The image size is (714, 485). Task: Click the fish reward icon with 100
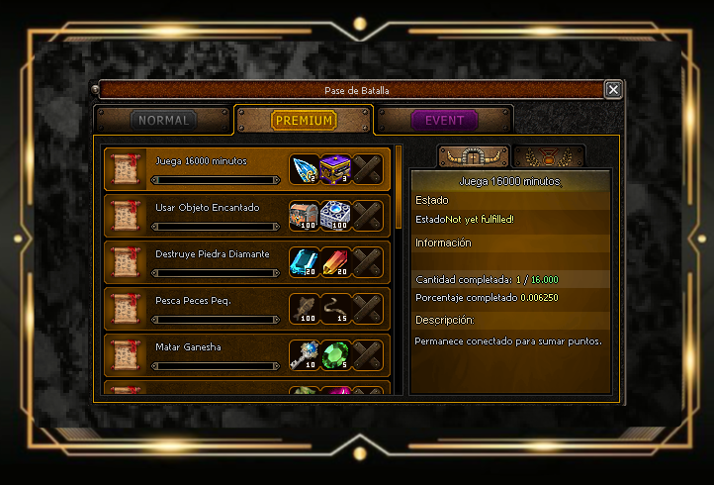pos(305,309)
